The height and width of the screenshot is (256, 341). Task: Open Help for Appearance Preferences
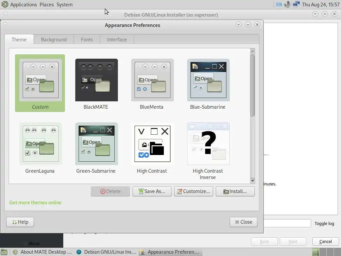point(20,222)
